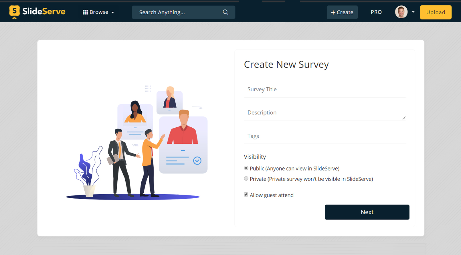Click the search magnifier icon

[x=225, y=12]
